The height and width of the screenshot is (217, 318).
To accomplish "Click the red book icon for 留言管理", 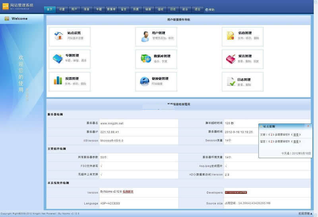I will (231, 59).
